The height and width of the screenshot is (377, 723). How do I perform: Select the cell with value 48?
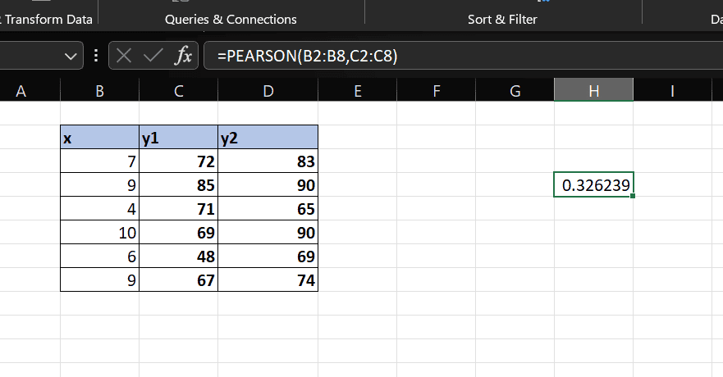[178, 256]
